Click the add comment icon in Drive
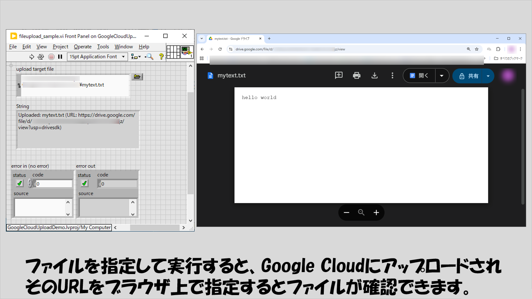This screenshot has height=299, width=532. click(339, 76)
